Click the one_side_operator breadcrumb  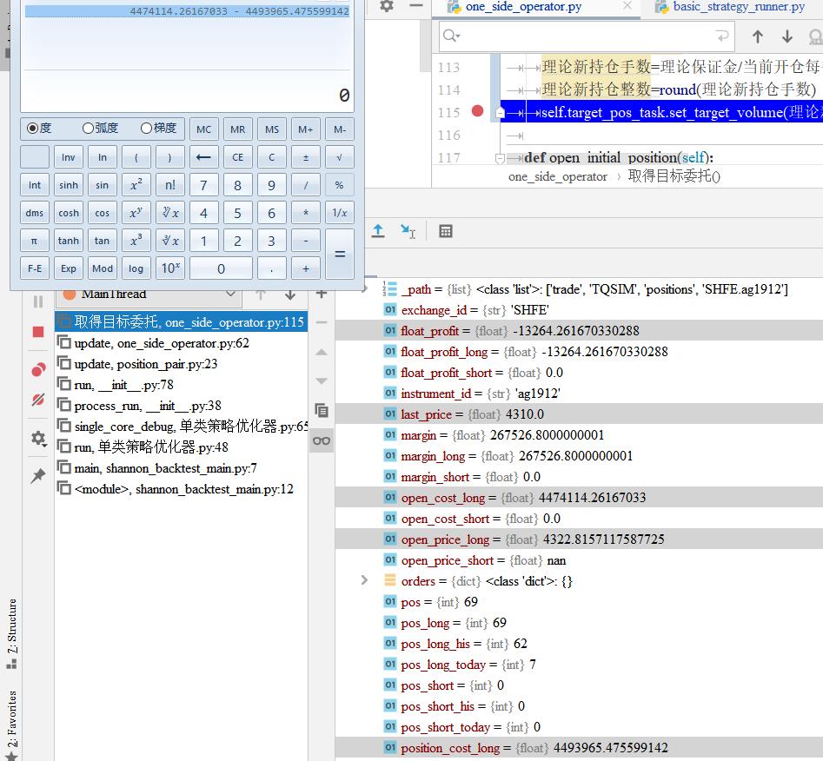(x=557, y=177)
